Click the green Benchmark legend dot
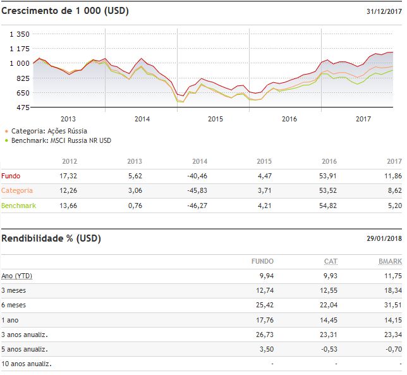Screen dimensions: 407x375 point(6,140)
